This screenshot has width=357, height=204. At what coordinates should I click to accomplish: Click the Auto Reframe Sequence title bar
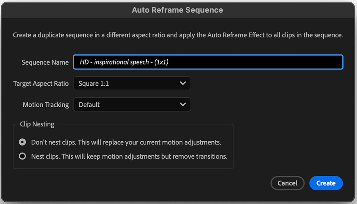point(178,10)
